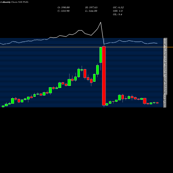Click the highest peak of the white line
This screenshot has width=173, height=173.
[x=101, y=22]
